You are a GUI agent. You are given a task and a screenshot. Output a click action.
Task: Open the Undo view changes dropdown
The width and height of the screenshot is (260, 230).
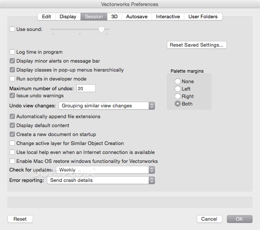click(107, 106)
